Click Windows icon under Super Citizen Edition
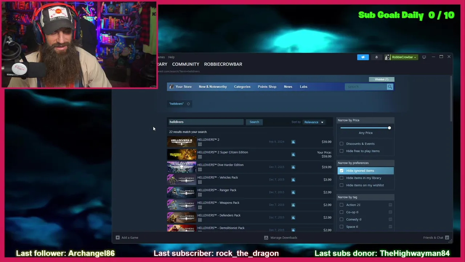The image size is (465, 262). pyautogui.click(x=200, y=157)
